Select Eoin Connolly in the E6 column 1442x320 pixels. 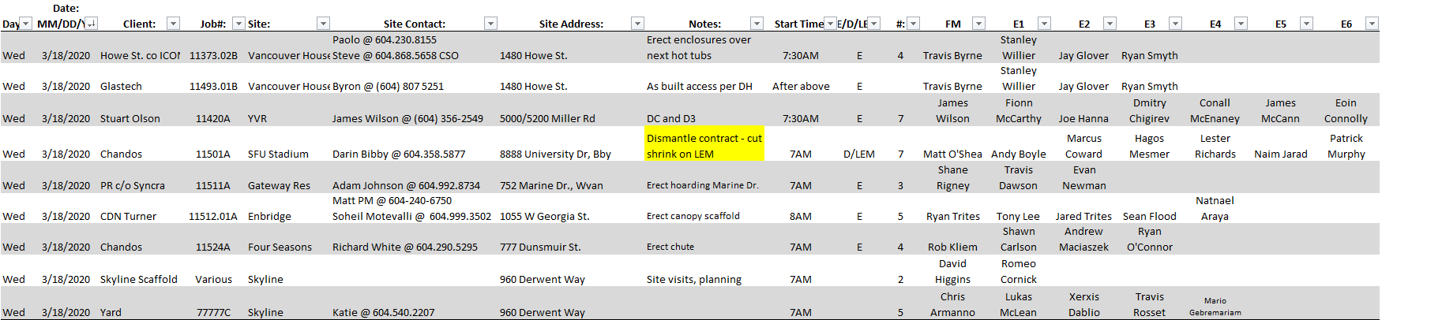[1346, 111]
